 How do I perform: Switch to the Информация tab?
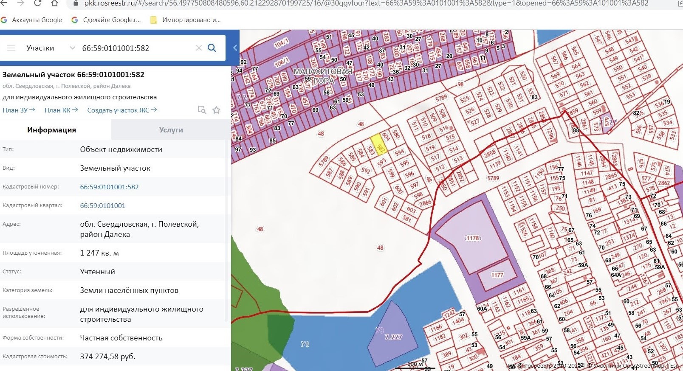point(52,130)
